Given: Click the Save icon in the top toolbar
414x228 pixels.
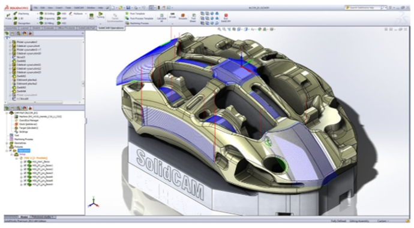Looking at the screenshot, I should (x=128, y=8).
